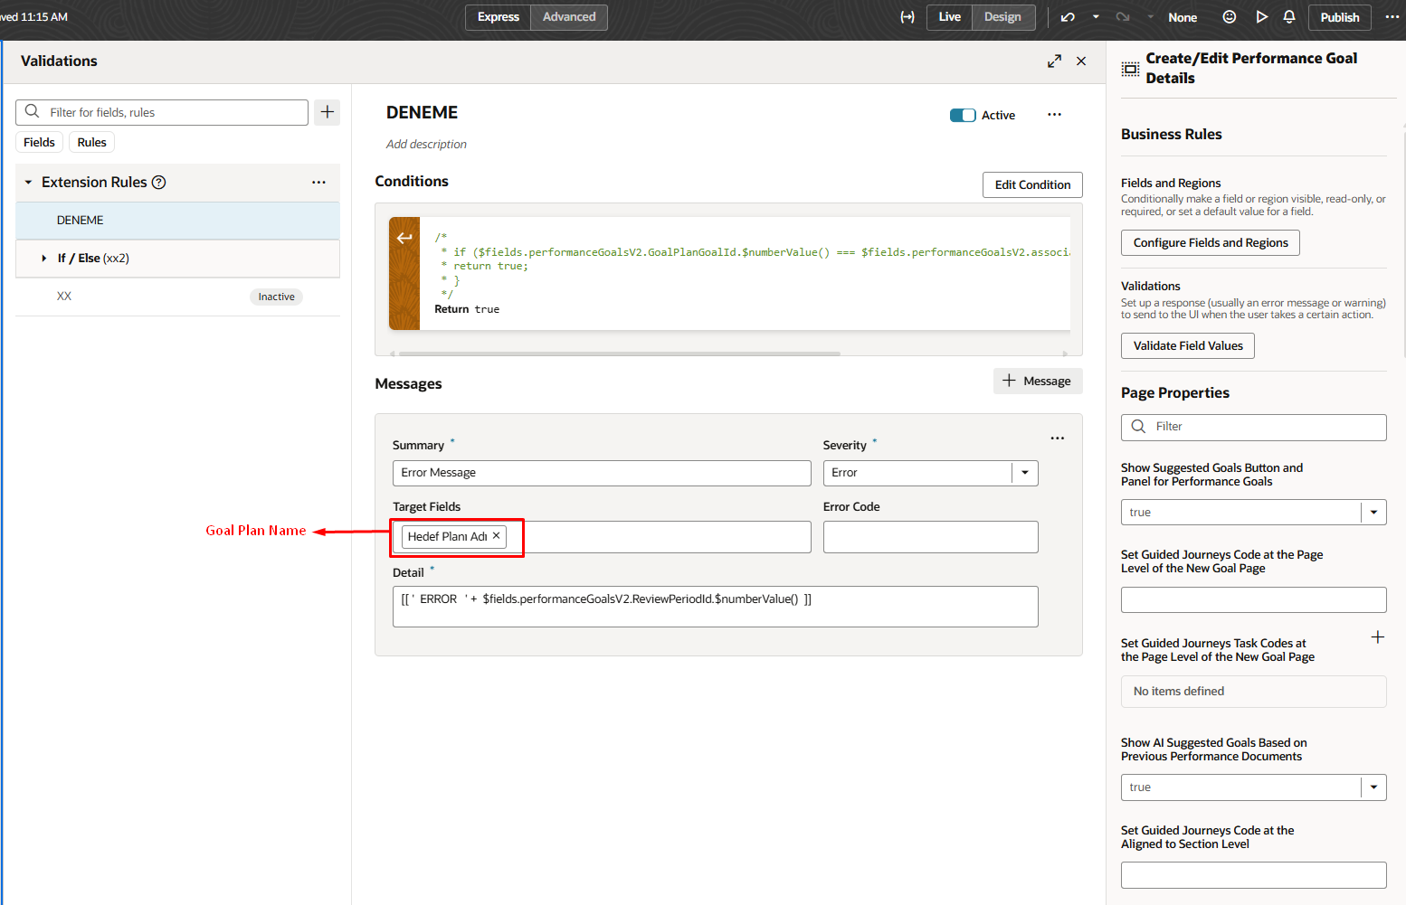
Task: Select the DENEME rule in list
Action: [x=177, y=221]
